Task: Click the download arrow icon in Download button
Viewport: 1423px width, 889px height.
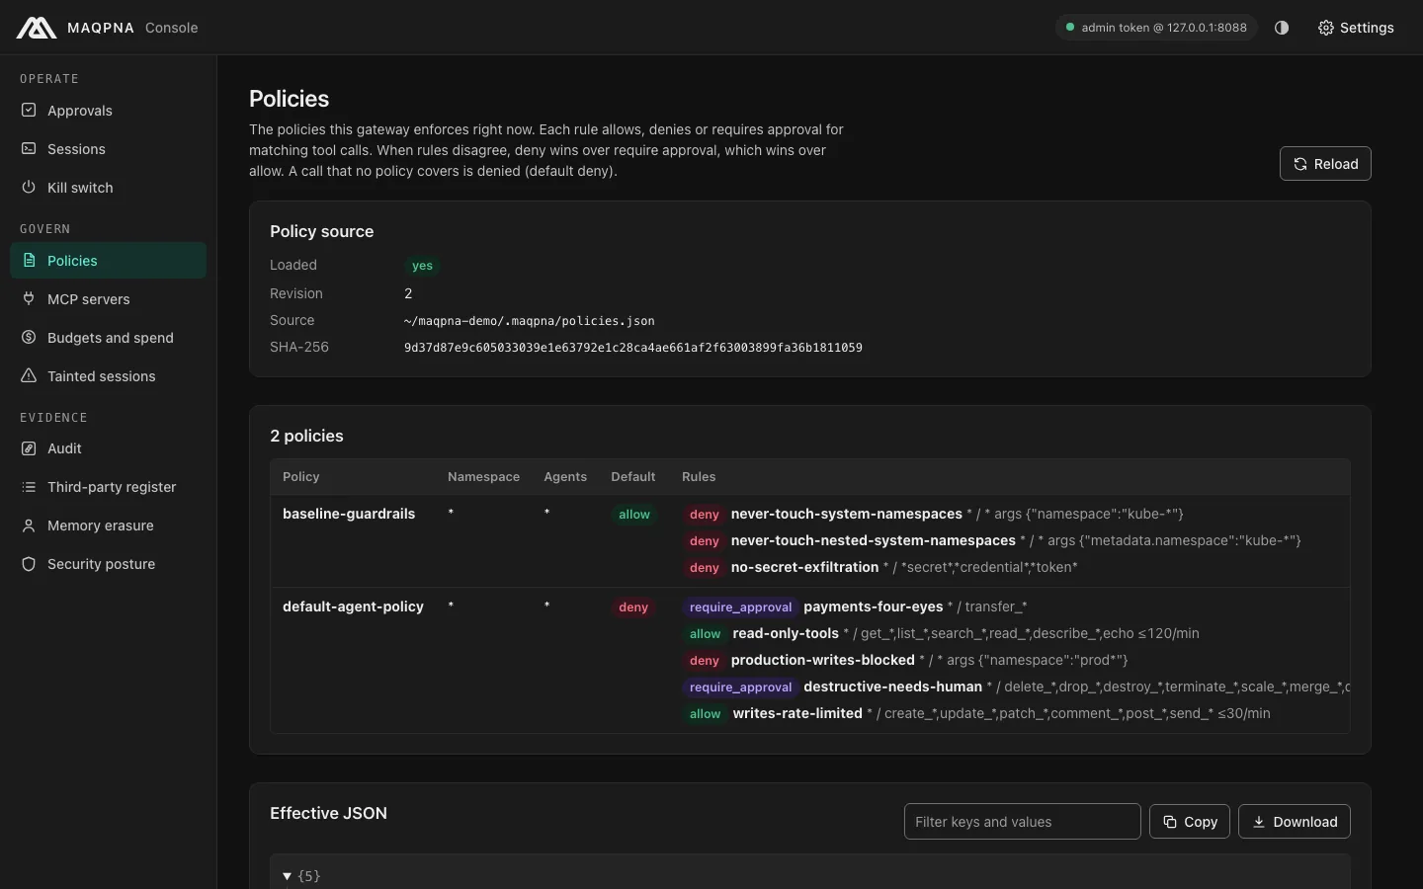Action: 1259,822
